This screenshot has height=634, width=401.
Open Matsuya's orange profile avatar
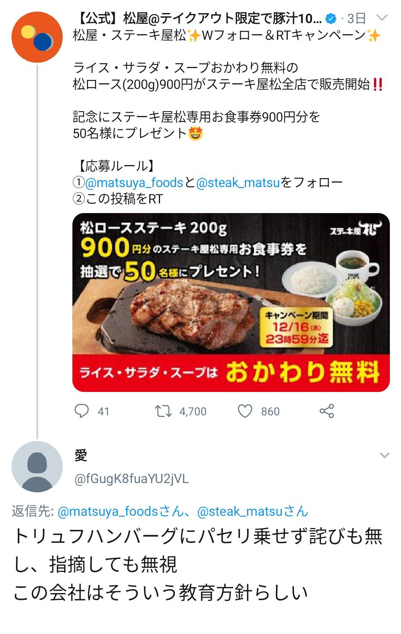[x=37, y=37]
